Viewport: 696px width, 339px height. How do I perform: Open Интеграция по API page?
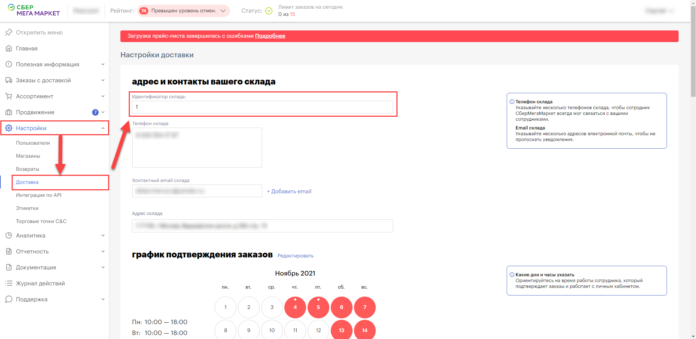[39, 195]
